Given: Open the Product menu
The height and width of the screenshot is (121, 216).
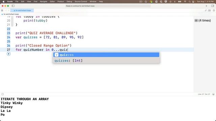Looking at the screenshot, I should pos(61,1).
